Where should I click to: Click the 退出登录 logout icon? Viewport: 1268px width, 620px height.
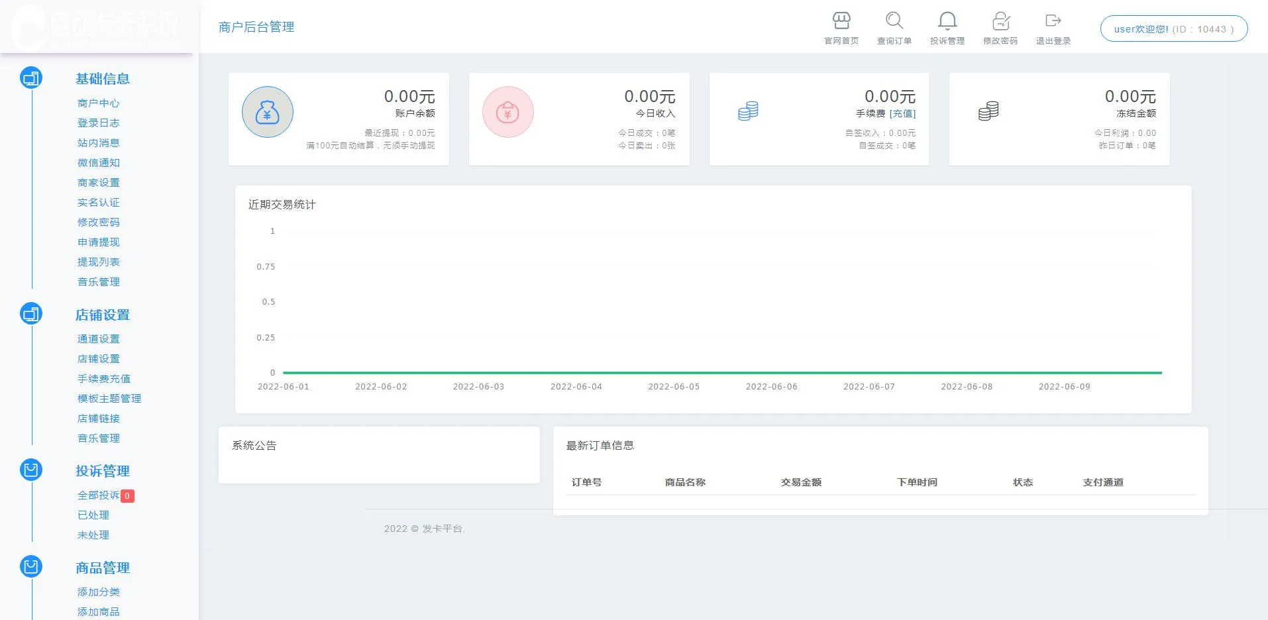point(1053,21)
